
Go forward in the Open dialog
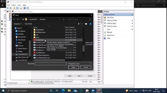18,19
